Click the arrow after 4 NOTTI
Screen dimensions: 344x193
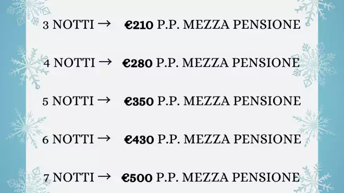(x=105, y=62)
